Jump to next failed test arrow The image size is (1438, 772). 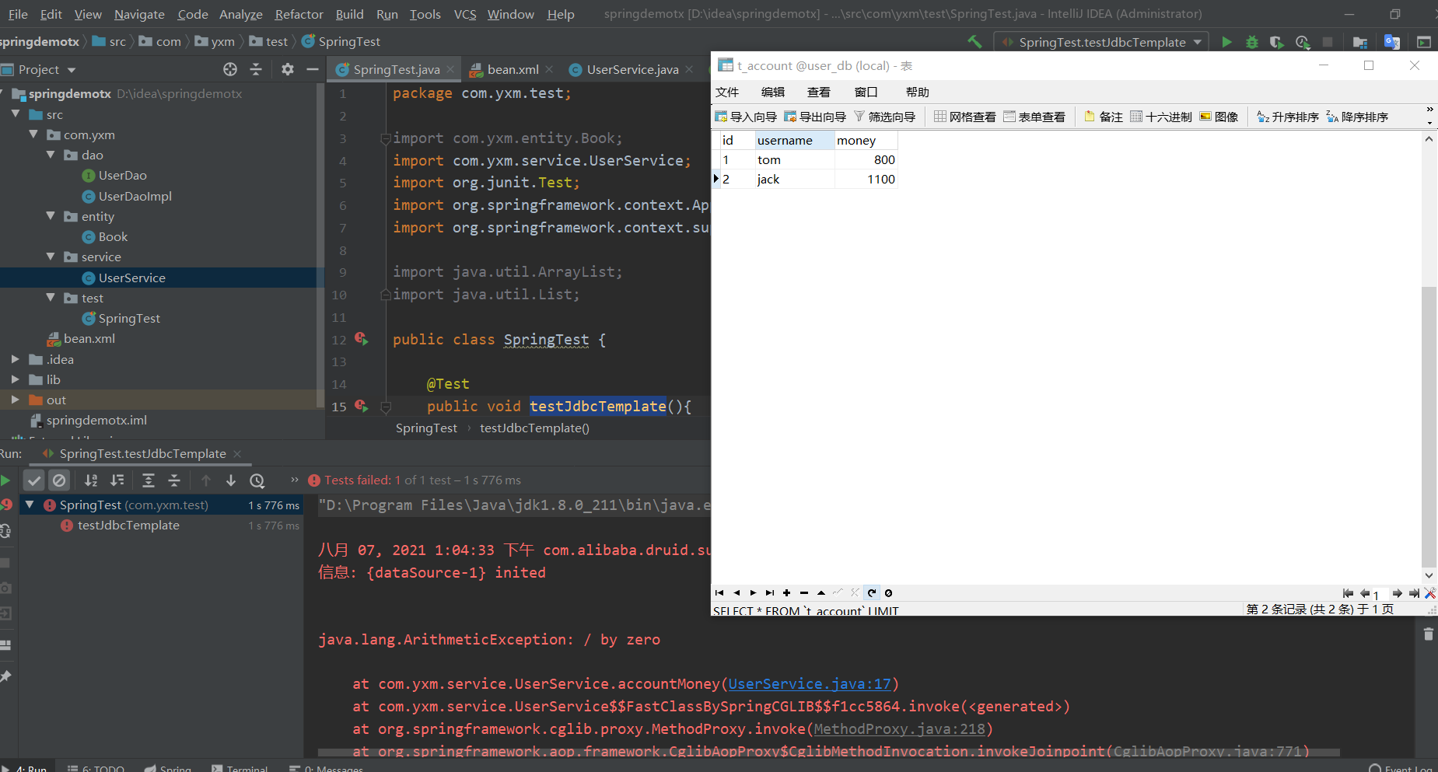pos(231,480)
